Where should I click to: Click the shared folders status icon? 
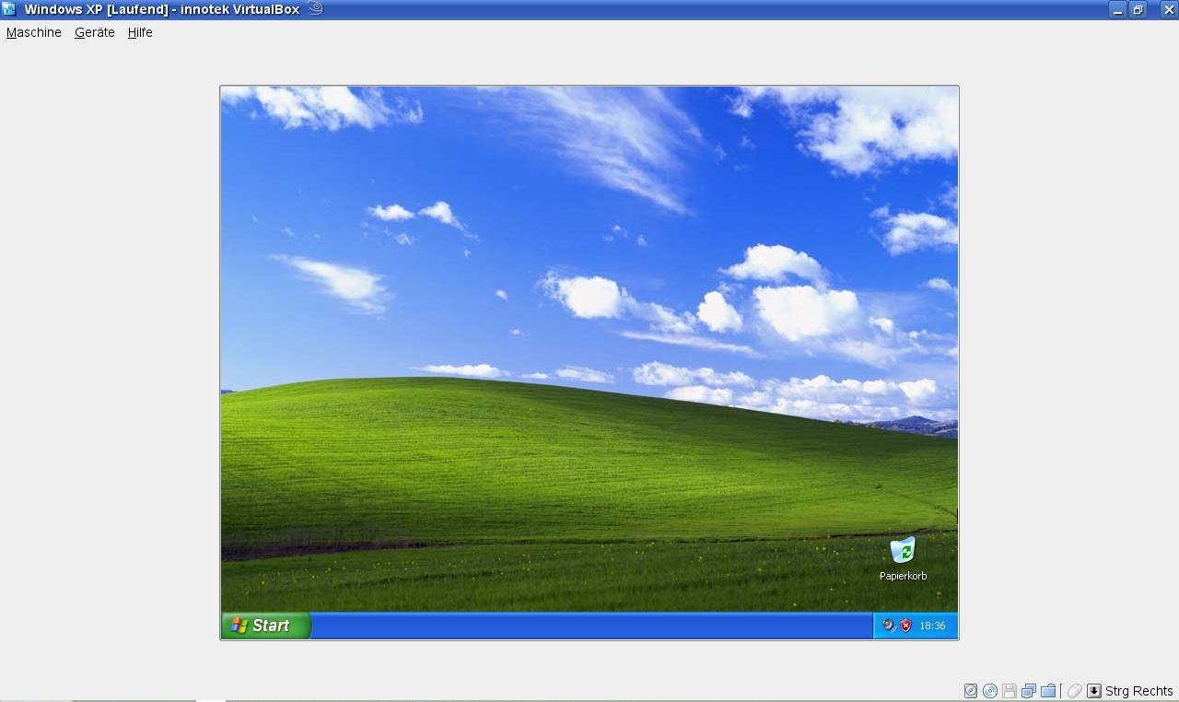pos(1048,691)
